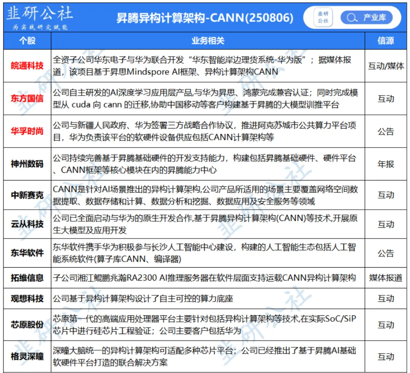The width and height of the screenshot is (410, 373).
Task: Click the 互动 source cell for 芯原股份
Action: (386, 325)
